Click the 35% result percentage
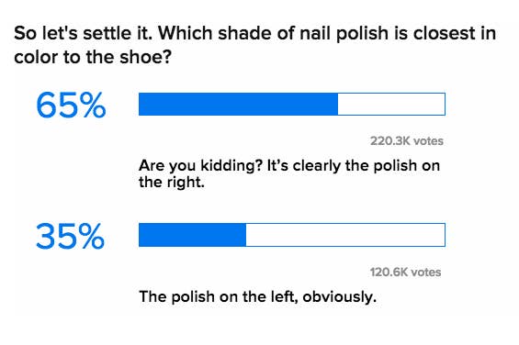 click(x=70, y=236)
